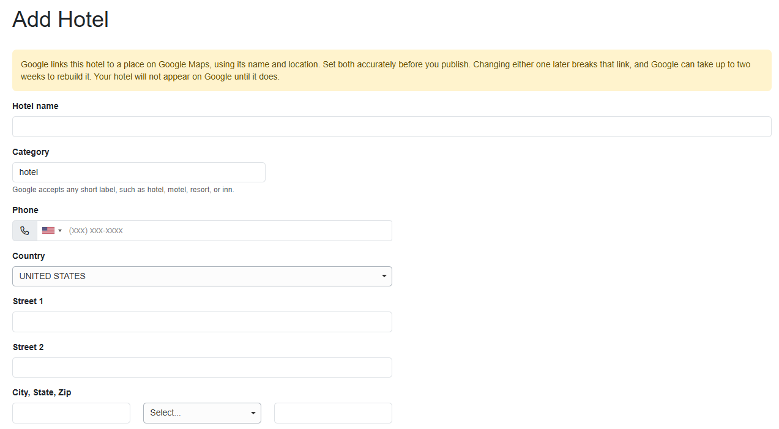Click the hint about Google accepting short labels
The height and width of the screenshot is (429, 779).
[x=123, y=190]
